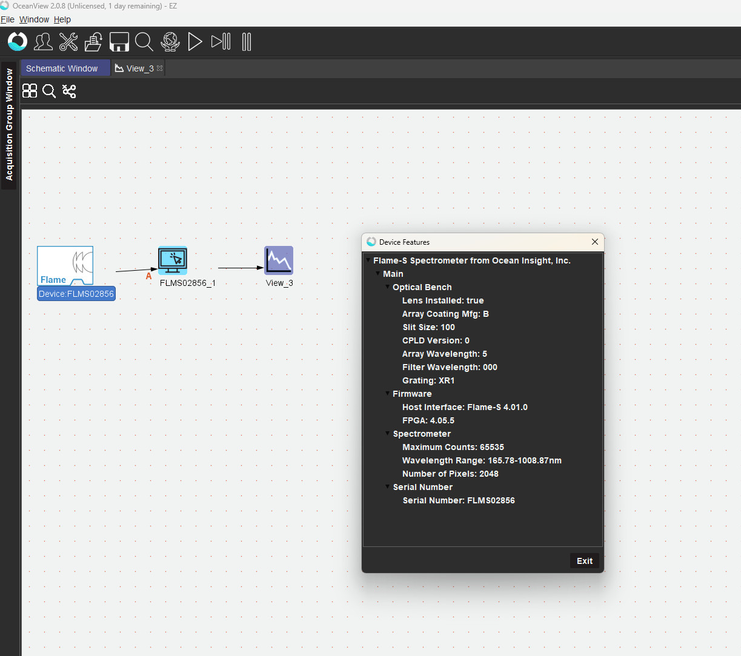Click the main toolbar magnifier icon
The height and width of the screenshot is (656, 741).
(144, 42)
